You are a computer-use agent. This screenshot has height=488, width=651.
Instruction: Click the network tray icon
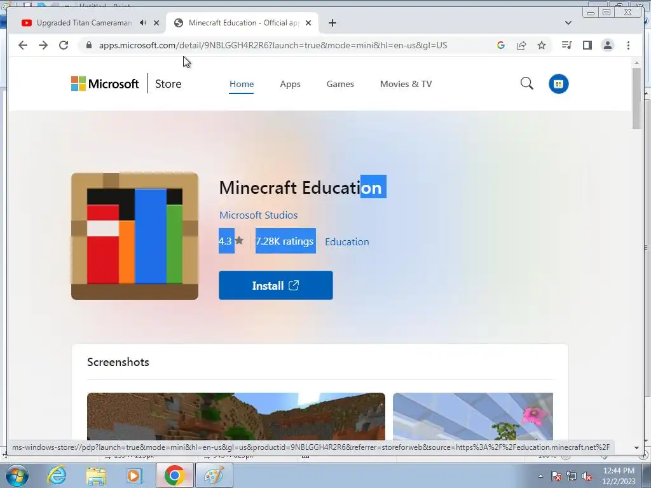click(x=572, y=477)
